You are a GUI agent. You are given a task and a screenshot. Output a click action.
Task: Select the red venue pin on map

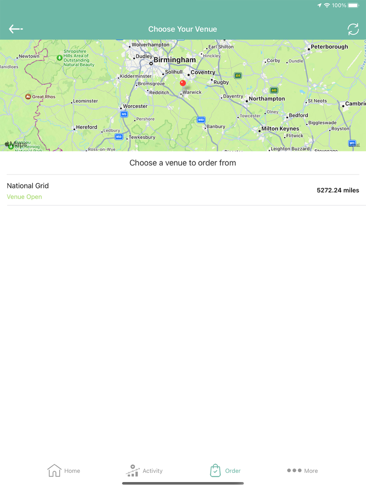[183, 83]
